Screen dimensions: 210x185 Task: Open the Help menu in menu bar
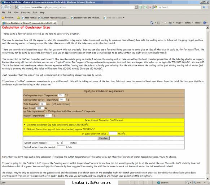coord(42,13)
